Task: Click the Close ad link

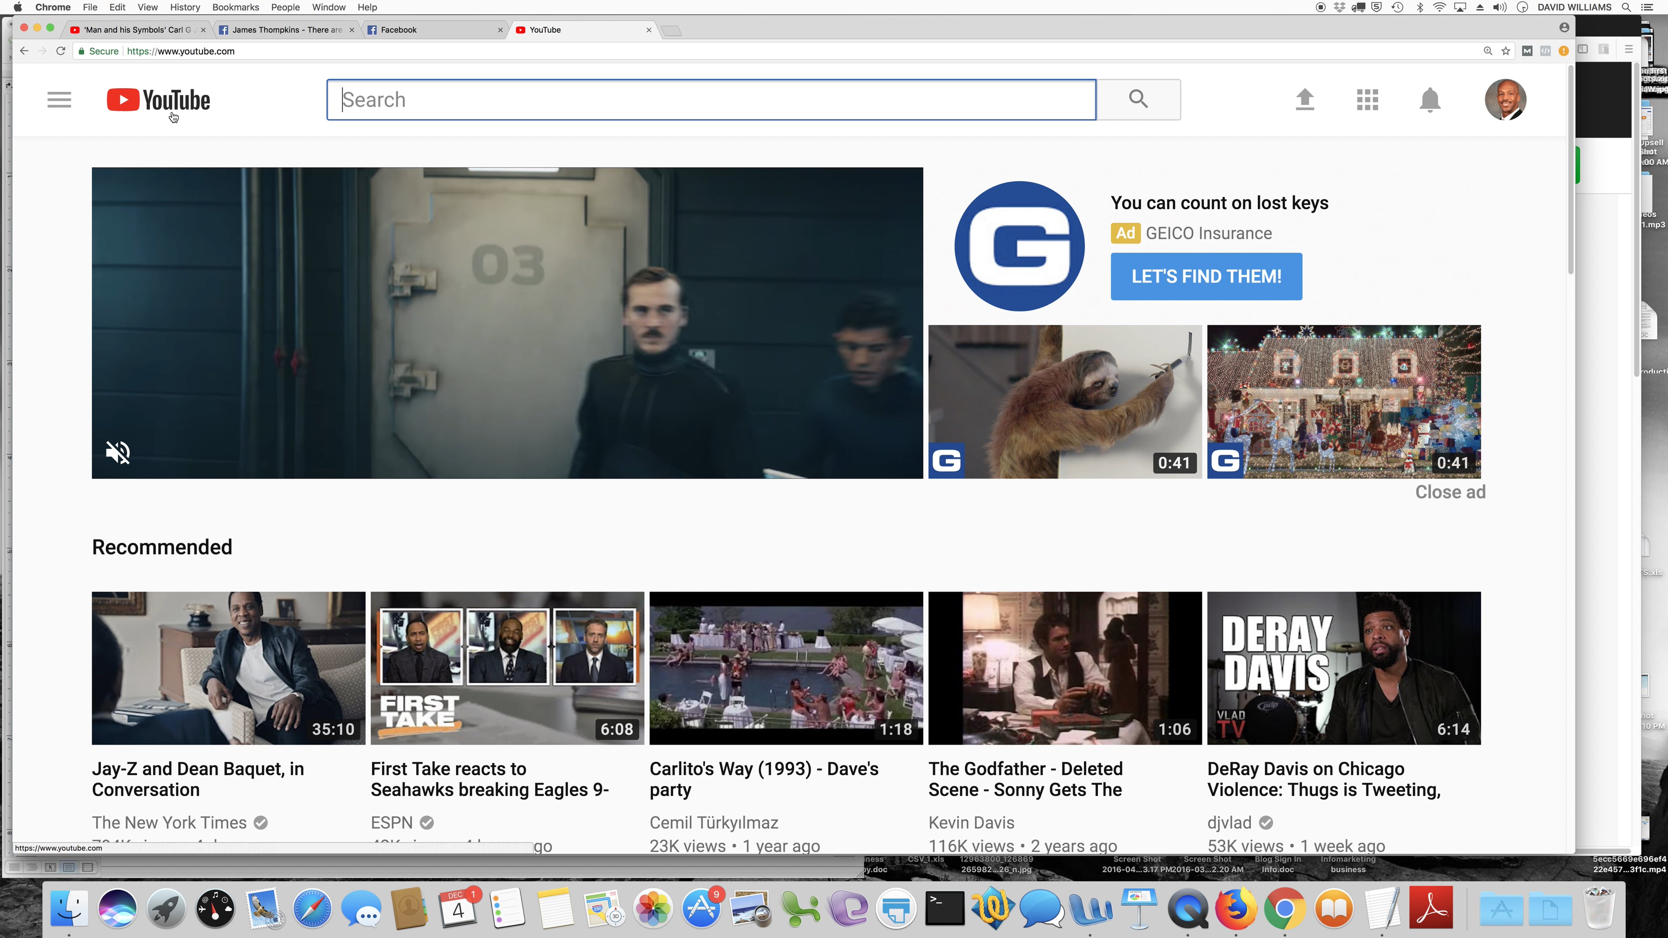Action: [1450, 492]
